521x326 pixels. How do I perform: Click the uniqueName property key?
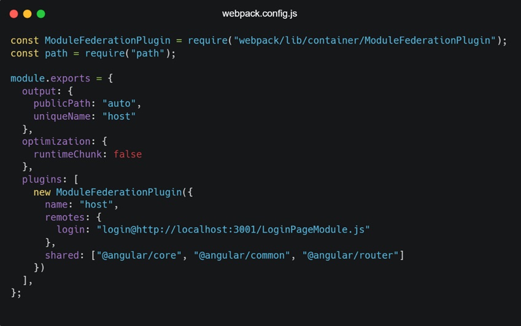point(64,116)
